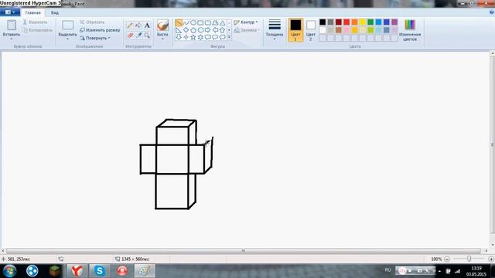The image size is (495, 278).
Task: Open Skype from the taskbar
Action: (100, 271)
